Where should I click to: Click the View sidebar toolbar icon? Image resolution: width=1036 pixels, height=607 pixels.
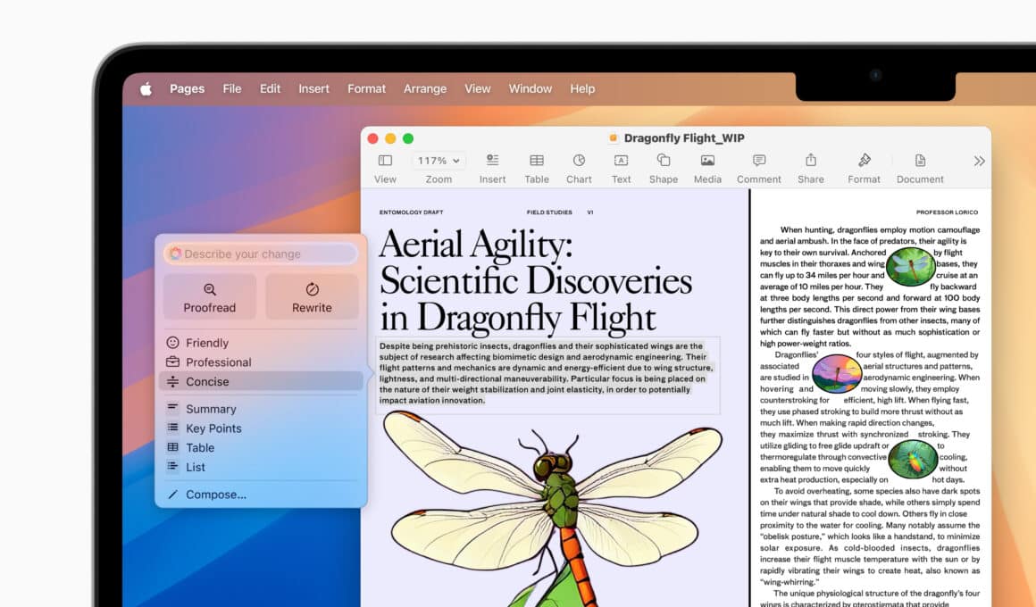tap(385, 161)
